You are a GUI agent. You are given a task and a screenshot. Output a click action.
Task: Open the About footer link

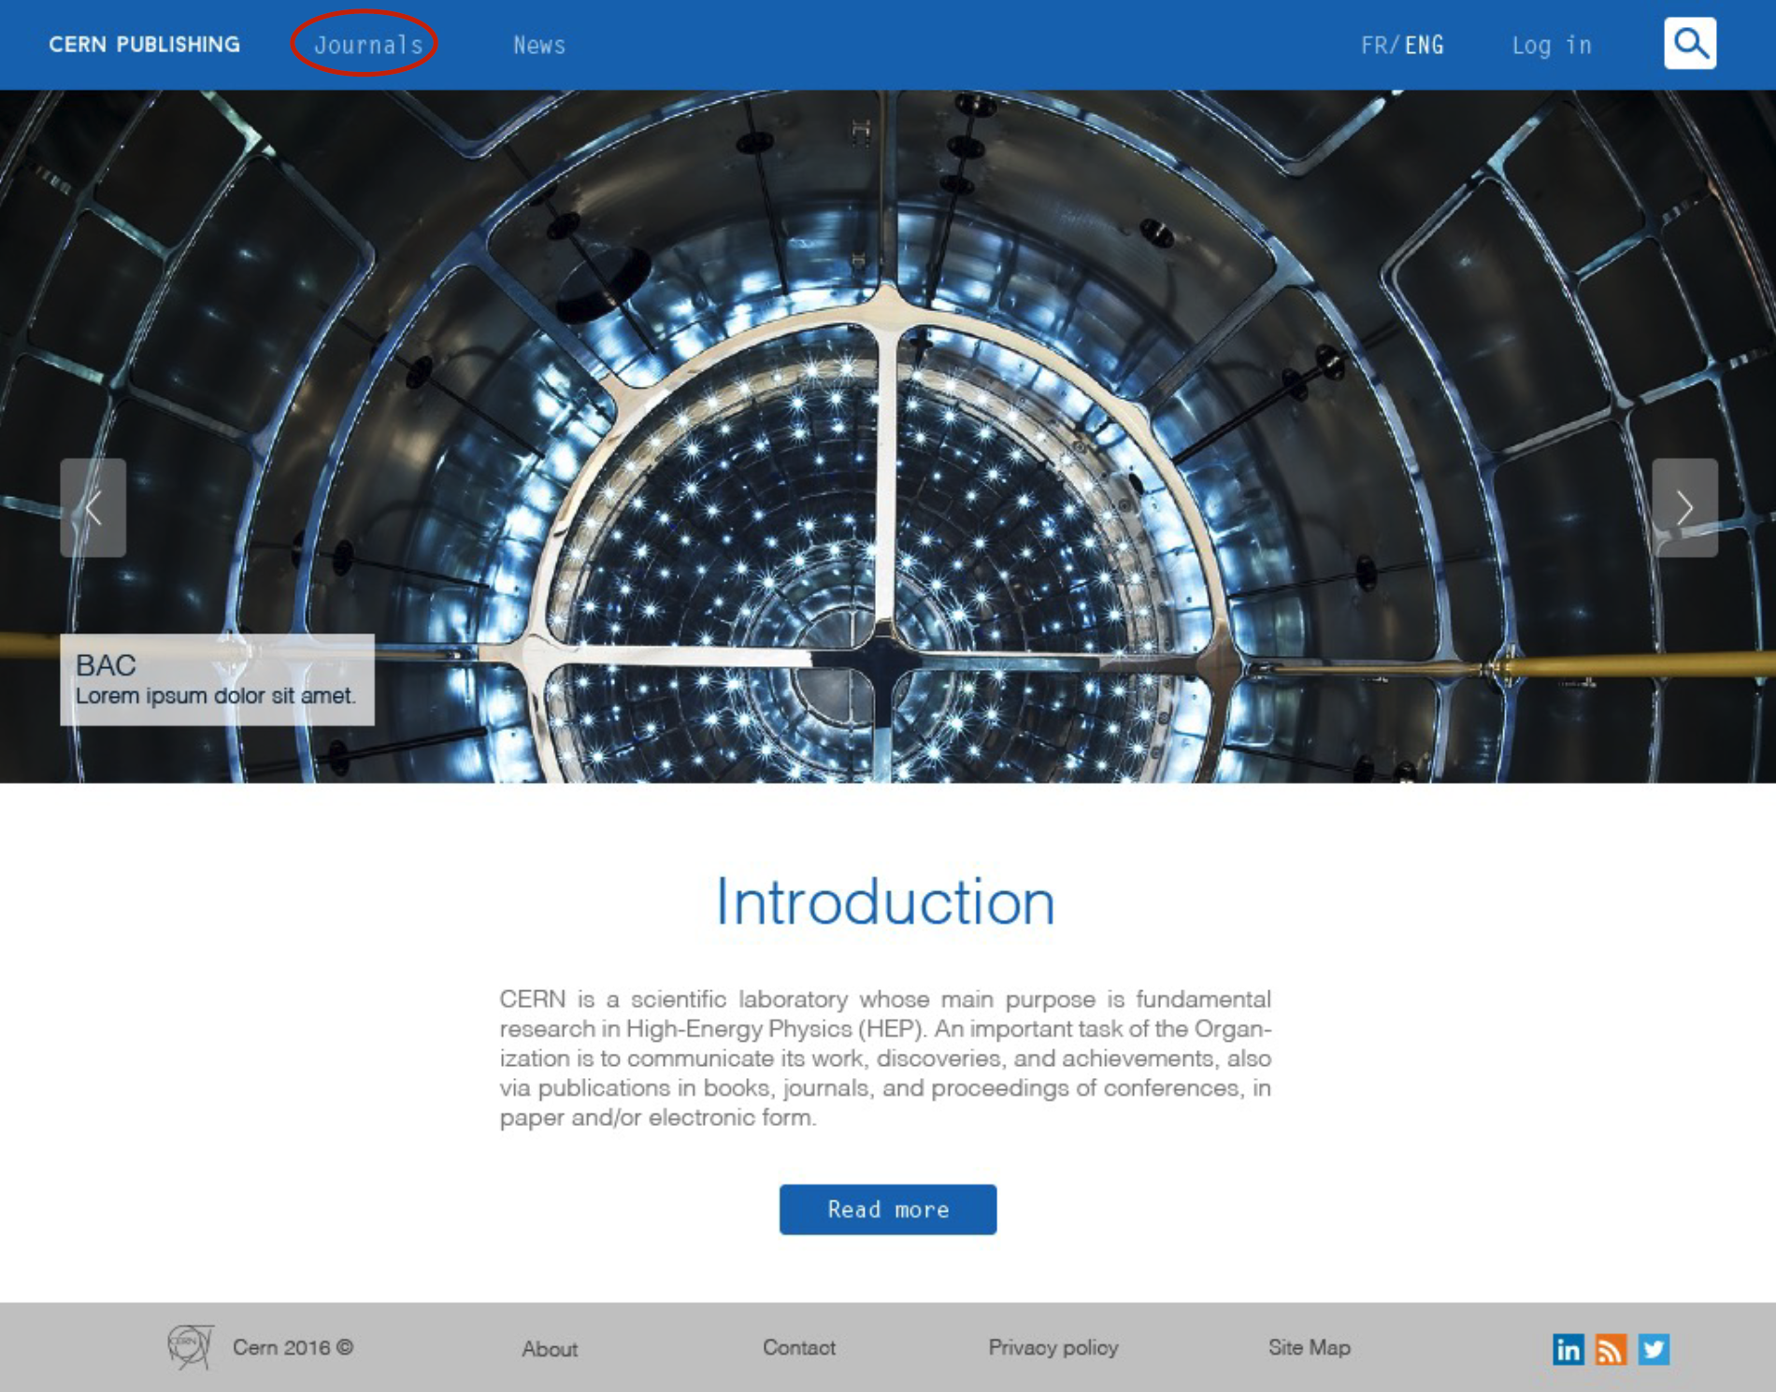(550, 1348)
